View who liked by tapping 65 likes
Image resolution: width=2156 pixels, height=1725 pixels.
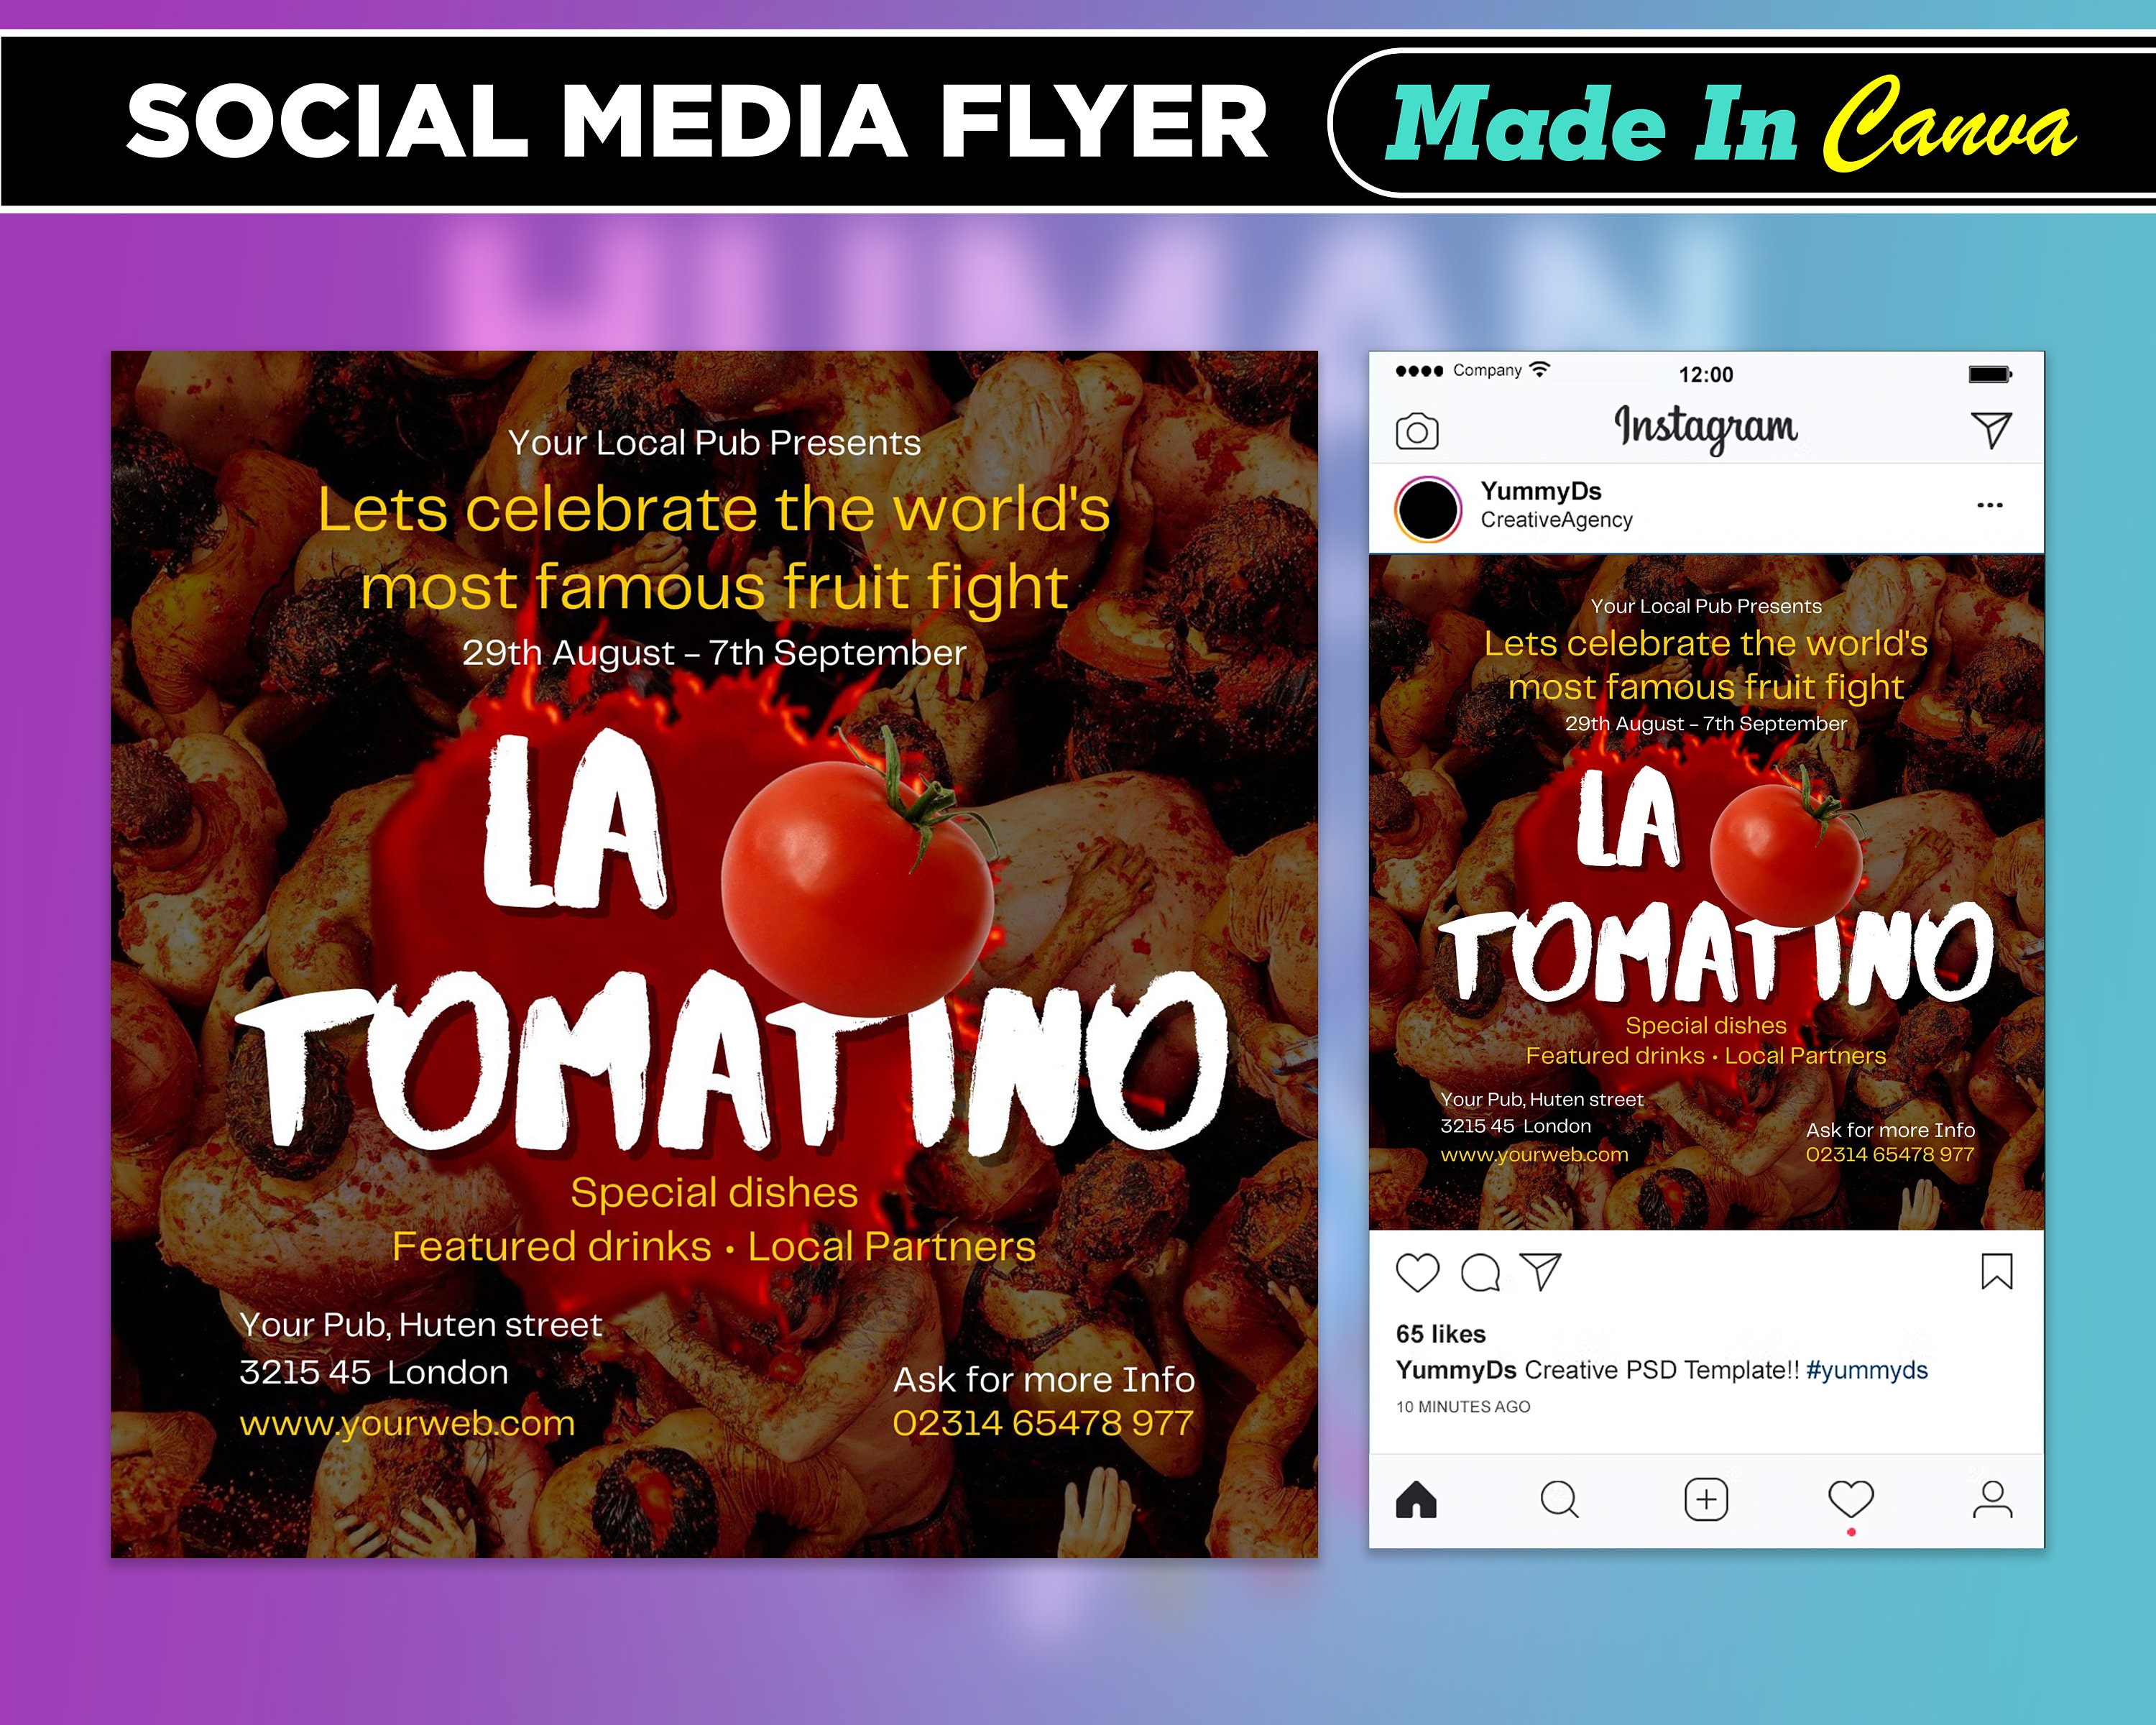point(1442,1333)
